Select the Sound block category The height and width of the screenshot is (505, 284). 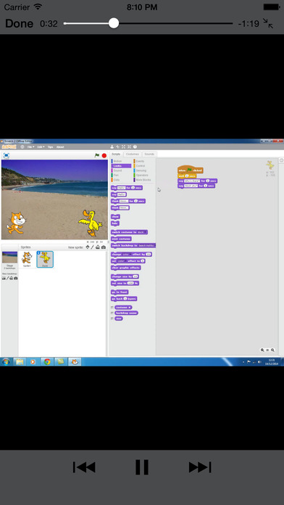click(121, 171)
